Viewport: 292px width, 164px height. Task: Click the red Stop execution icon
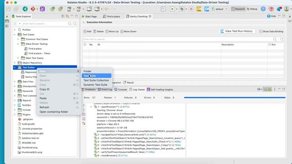191,9
